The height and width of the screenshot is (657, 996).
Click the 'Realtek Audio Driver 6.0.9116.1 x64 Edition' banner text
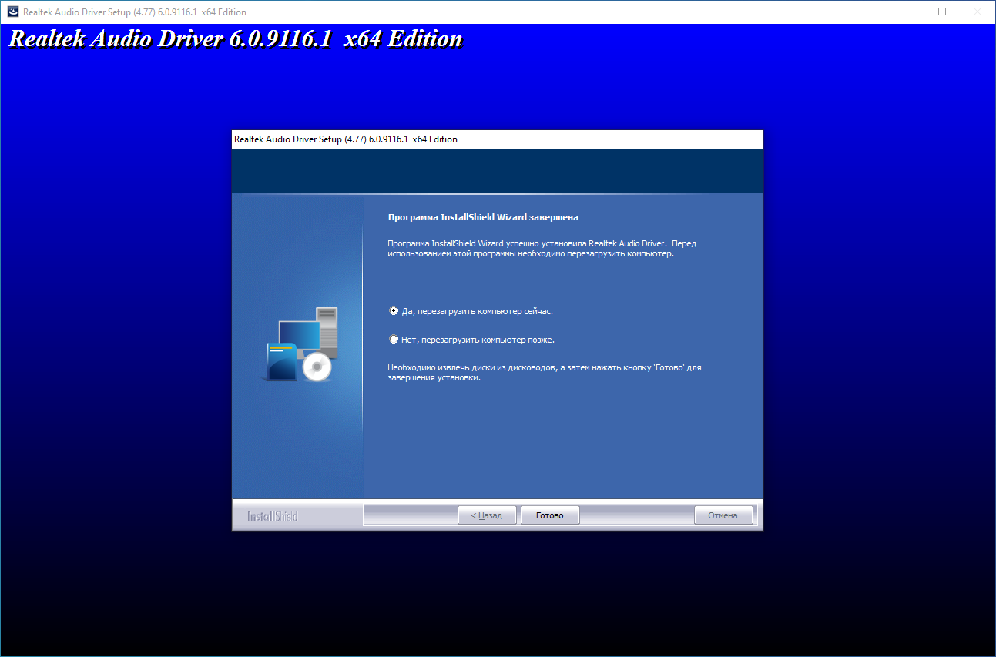pyautogui.click(x=236, y=39)
